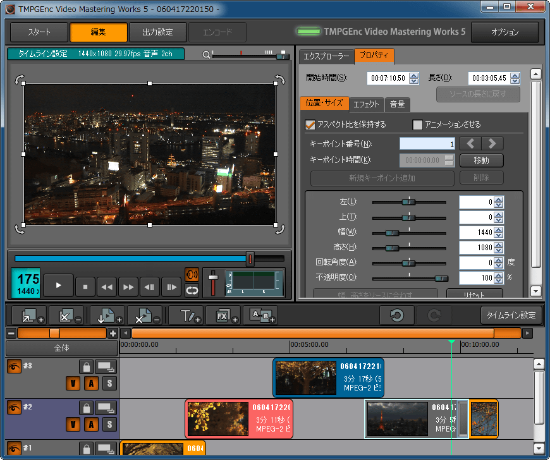Image resolution: width=550 pixels, height=460 pixels.
Task: Open track #3 layer display options
Action: coord(106,367)
